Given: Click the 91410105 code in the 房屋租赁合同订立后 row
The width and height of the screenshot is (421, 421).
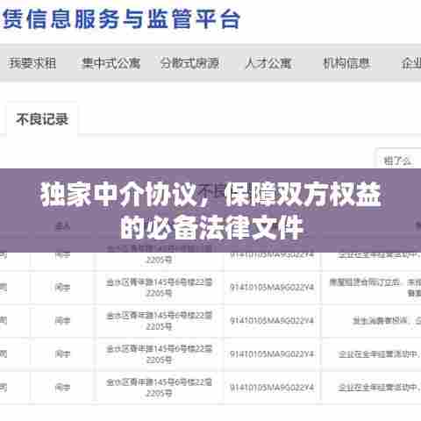Looking at the screenshot, I should tap(272, 288).
